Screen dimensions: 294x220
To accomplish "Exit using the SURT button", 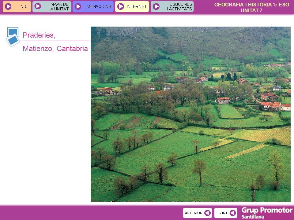I will click(226, 213).
